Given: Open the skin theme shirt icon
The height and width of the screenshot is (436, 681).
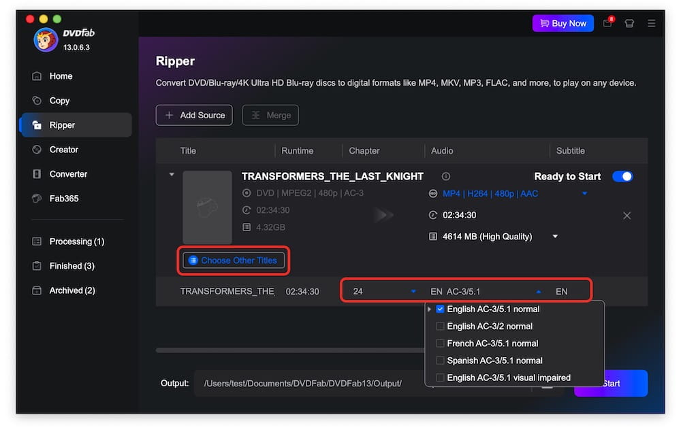Looking at the screenshot, I should [629, 23].
